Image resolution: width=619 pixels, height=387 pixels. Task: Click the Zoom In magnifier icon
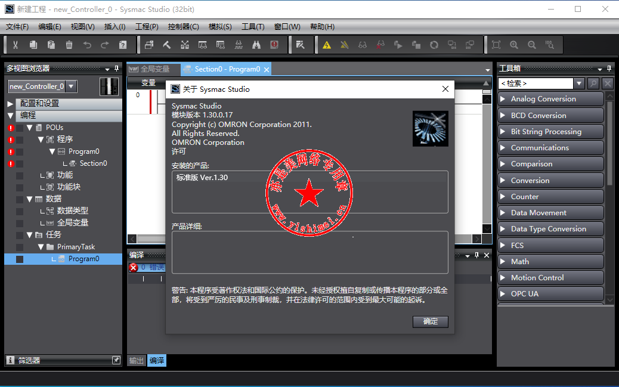point(514,45)
